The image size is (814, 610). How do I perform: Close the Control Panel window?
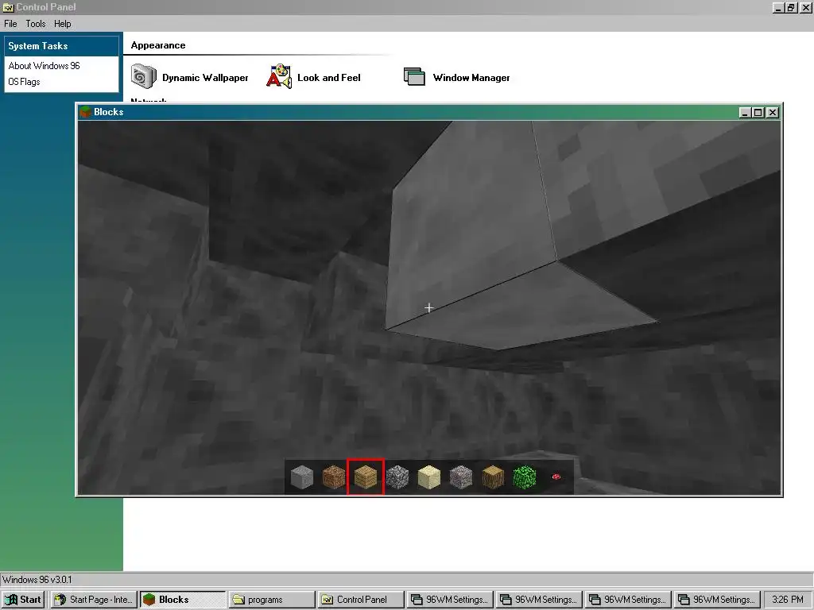coord(805,7)
